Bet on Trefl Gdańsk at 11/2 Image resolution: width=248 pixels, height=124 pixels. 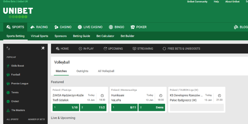tap(93, 107)
